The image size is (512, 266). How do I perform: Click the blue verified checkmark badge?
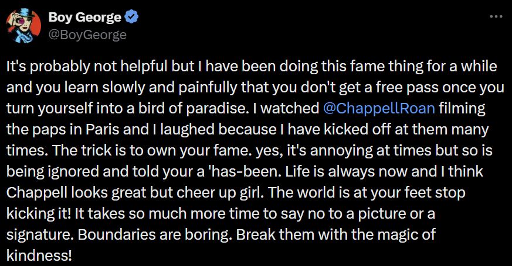[132, 18]
